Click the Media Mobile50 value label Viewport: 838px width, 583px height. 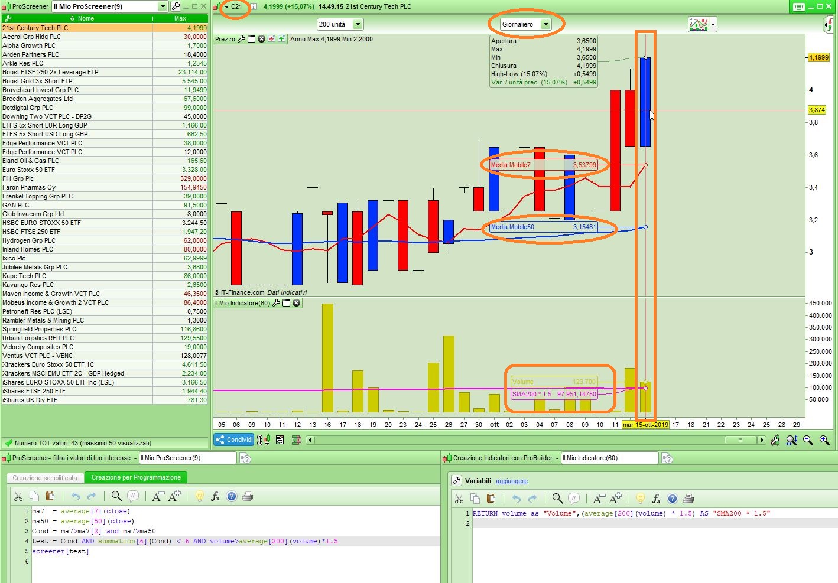pos(544,227)
